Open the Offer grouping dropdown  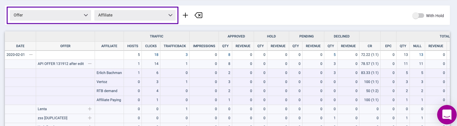(x=50, y=15)
